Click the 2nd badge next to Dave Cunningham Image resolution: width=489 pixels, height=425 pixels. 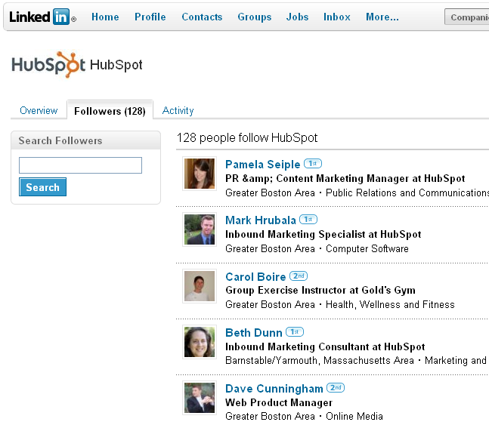coord(336,387)
